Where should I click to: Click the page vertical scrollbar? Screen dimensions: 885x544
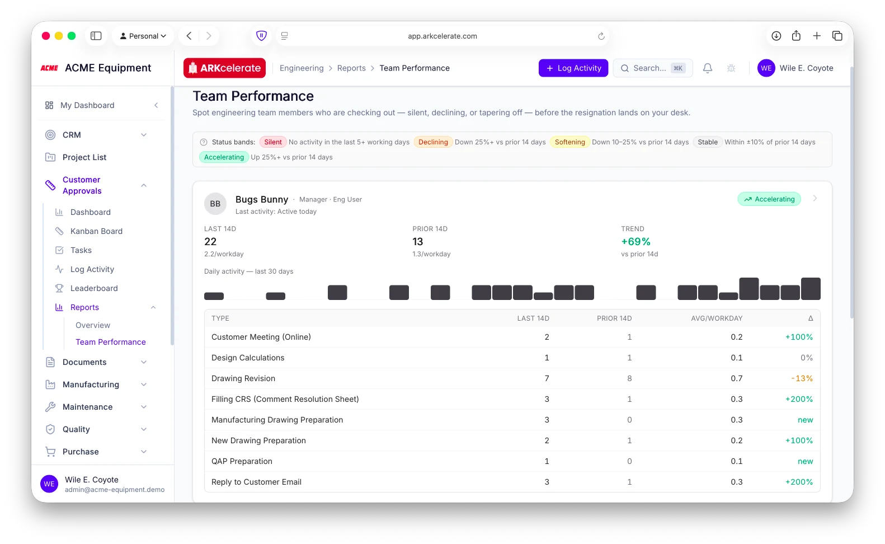[851, 193]
